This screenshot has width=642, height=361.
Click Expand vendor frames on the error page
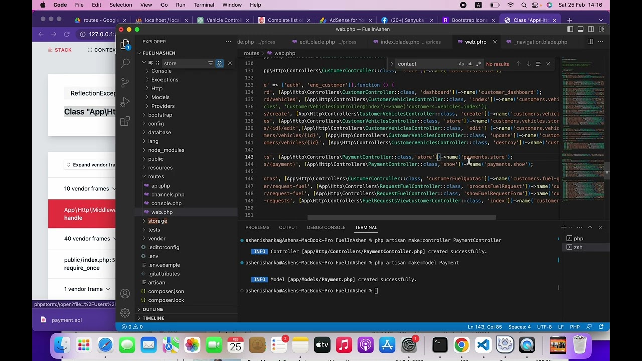point(91,165)
